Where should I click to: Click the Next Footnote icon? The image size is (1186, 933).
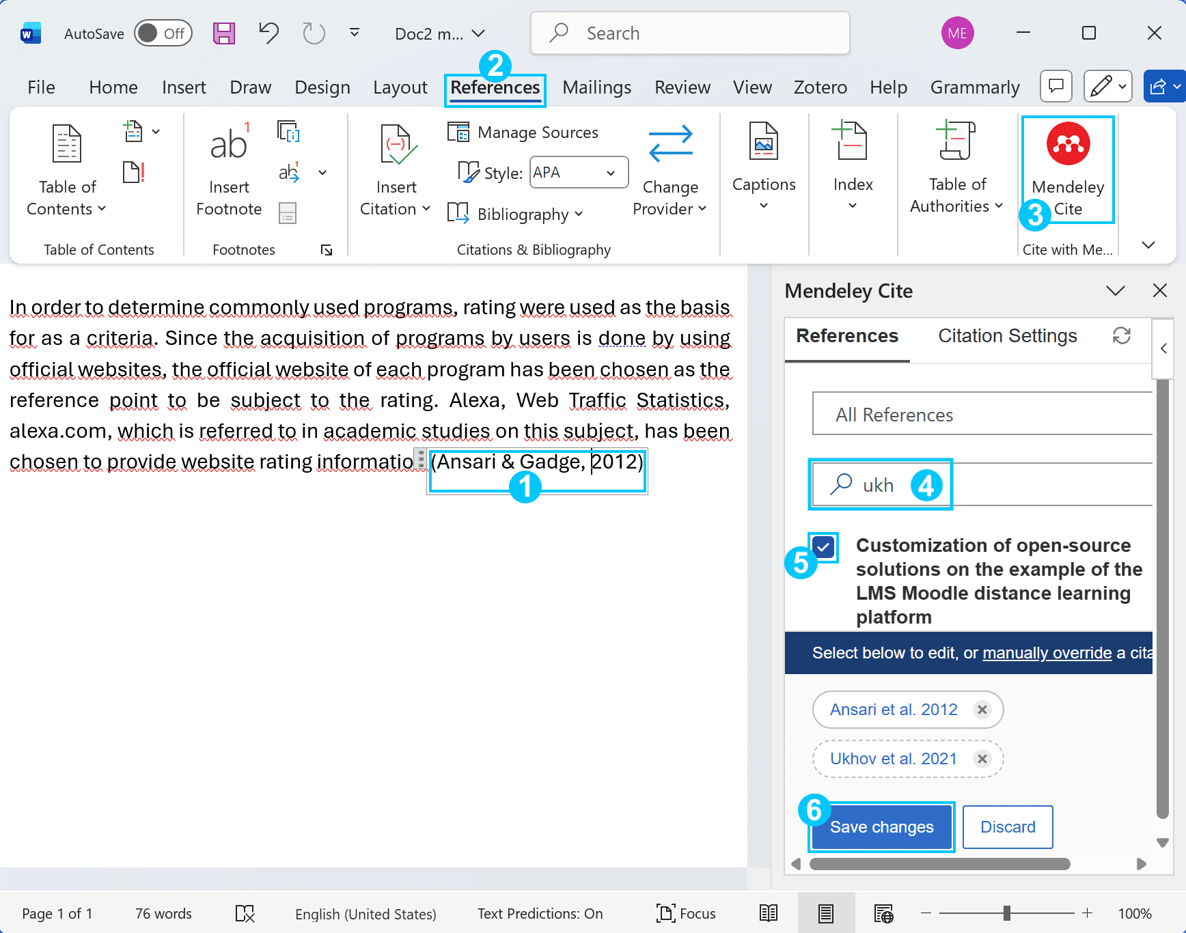(x=288, y=172)
